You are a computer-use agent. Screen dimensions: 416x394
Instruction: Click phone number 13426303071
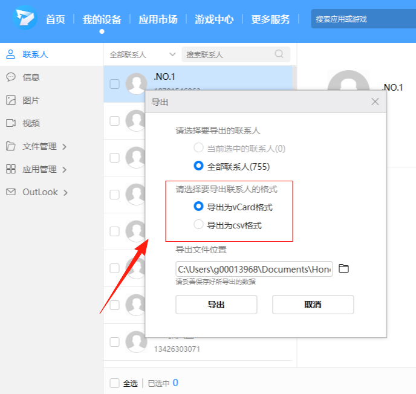point(177,349)
